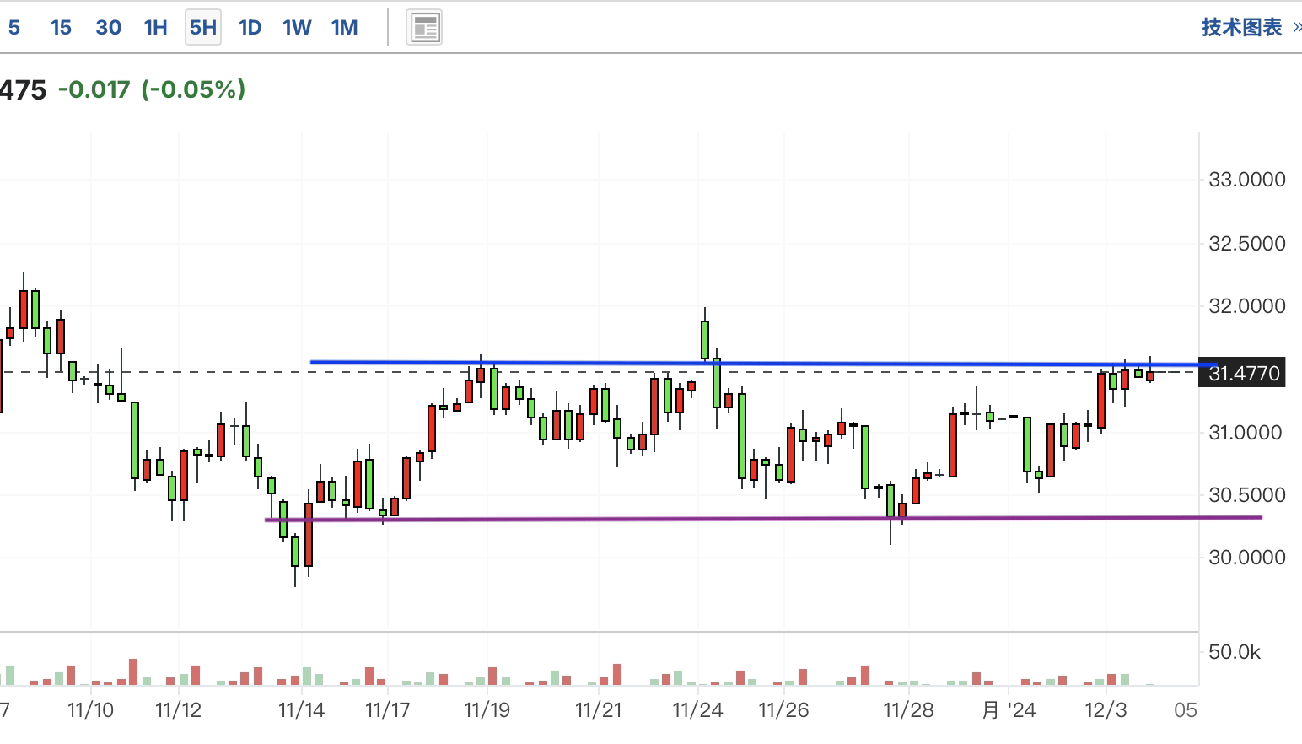
Task: Select the 1W weekly interval
Action: pos(297,28)
